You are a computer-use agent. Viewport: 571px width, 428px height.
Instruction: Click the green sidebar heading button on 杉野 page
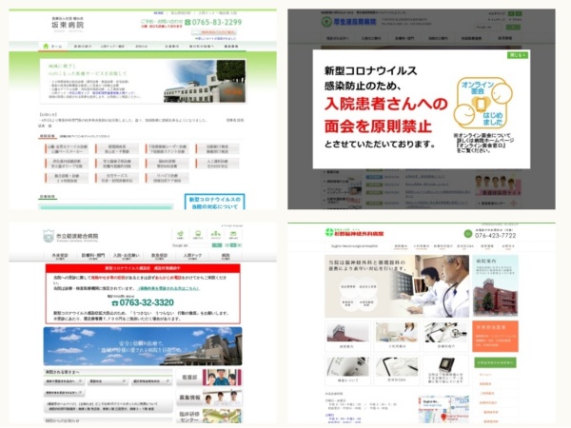[x=495, y=362]
